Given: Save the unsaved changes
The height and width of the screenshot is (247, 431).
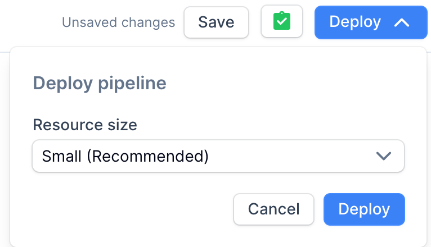Looking at the screenshot, I should (216, 22).
